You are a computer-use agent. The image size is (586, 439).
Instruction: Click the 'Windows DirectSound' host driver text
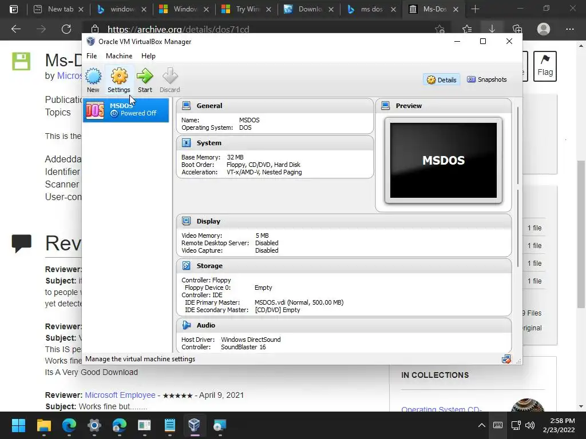pyautogui.click(x=251, y=340)
